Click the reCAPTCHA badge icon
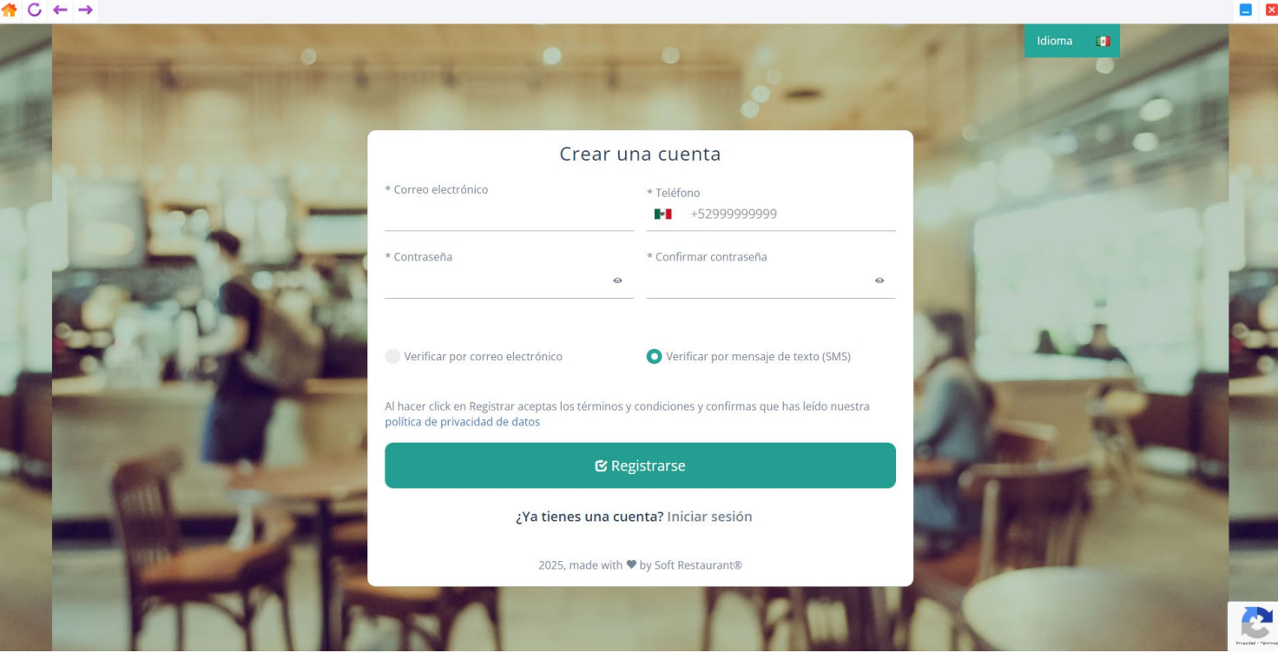The image size is (1278, 653). pyautogui.click(x=1256, y=623)
